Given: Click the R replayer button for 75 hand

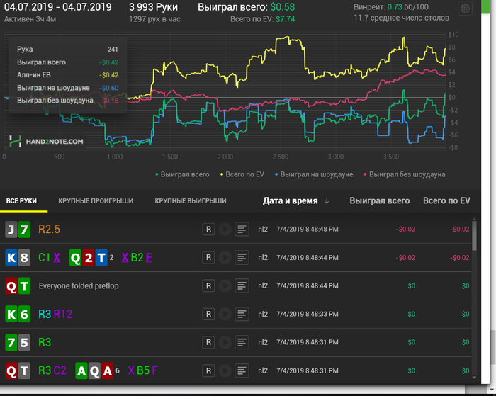Looking at the screenshot, I should point(208,342).
